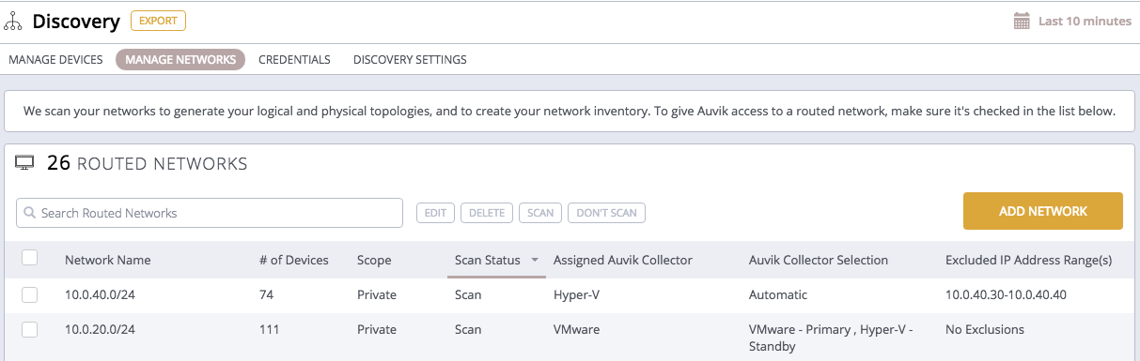Select the 10.0.20.0/24 network name
The image size is (1140, 361).
[x=100, y=329]
